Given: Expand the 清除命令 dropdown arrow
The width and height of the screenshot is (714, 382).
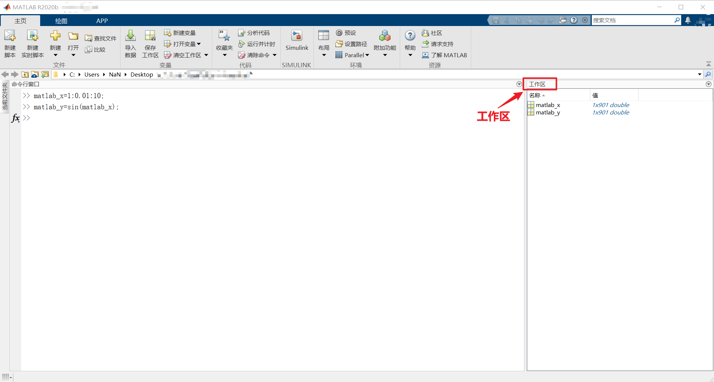Looking at the screenshot, I should [x=274, y=55].
